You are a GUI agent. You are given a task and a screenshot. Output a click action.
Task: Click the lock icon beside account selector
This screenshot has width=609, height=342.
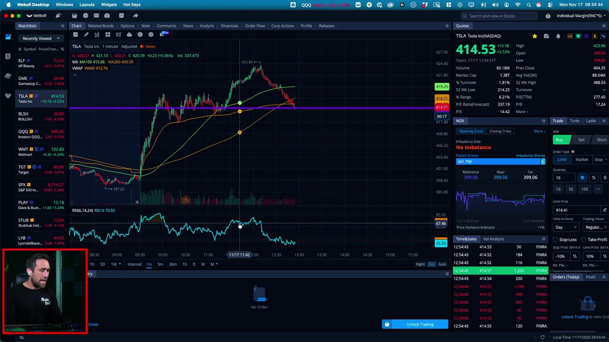548,16
